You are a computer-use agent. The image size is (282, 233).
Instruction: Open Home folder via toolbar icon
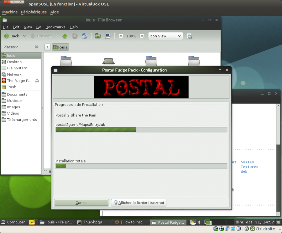pos(98,36)
